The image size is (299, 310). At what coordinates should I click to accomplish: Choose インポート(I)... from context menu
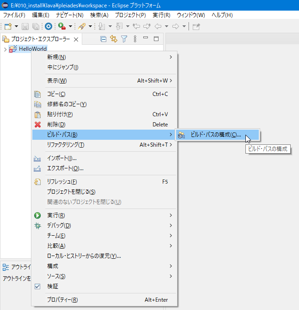pyautogui.click(x=104, y=158)
